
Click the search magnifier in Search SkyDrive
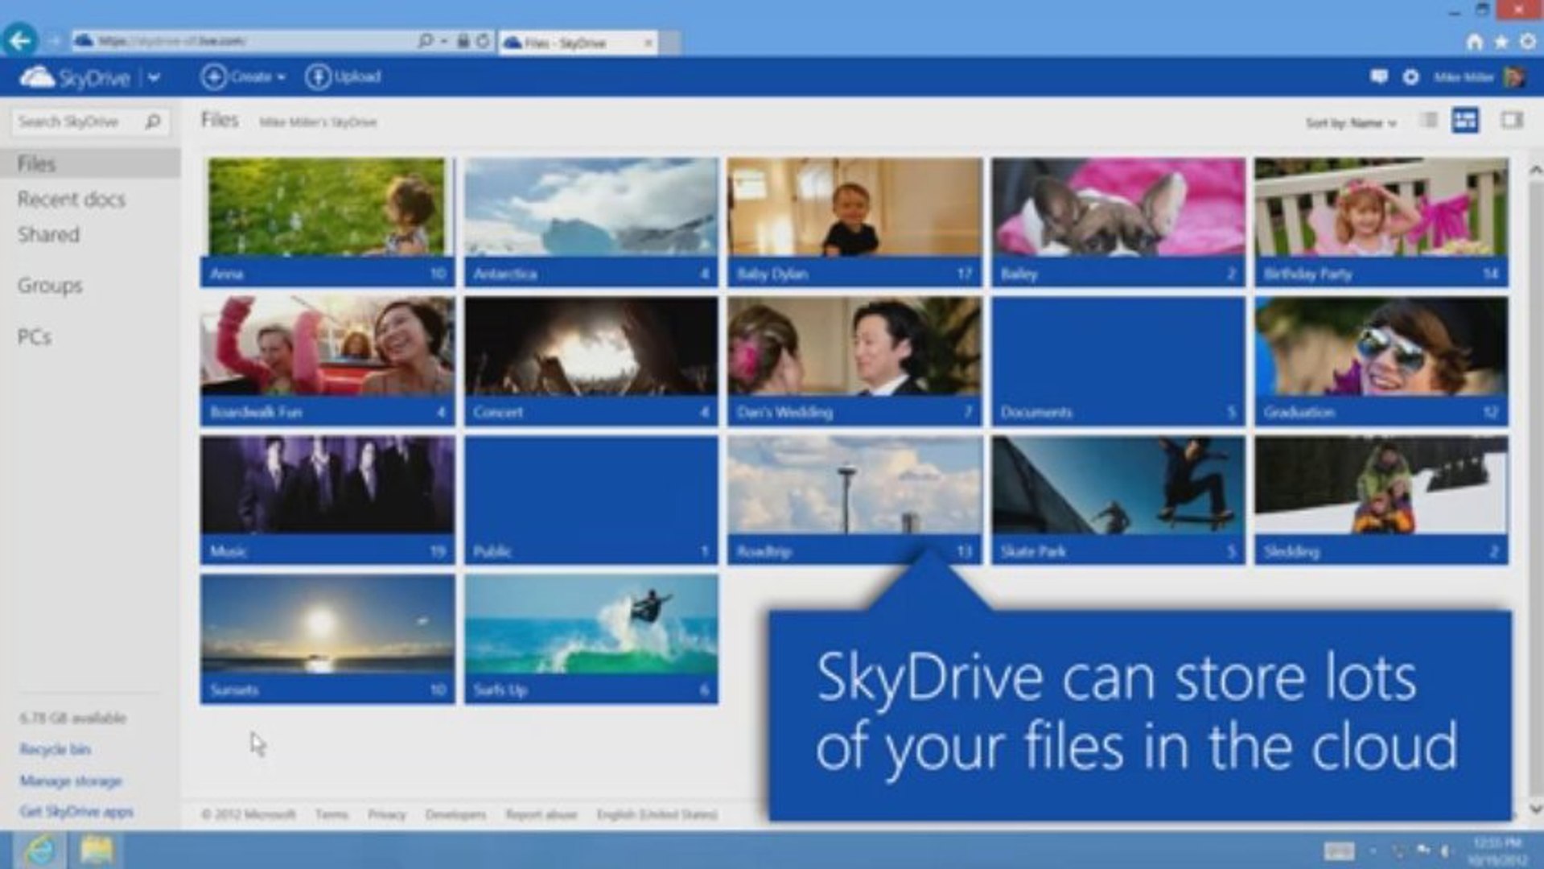[x=152, y=121]
